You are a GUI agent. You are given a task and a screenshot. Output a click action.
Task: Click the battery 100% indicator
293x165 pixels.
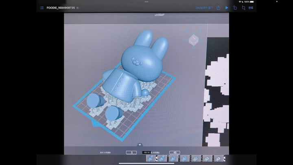(249, 2)
